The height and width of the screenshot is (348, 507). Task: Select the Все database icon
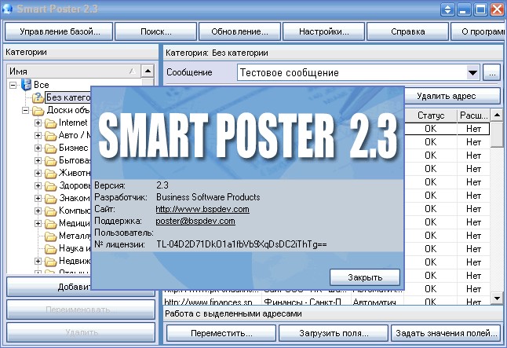pyautogui.click(x=26, y=85)
